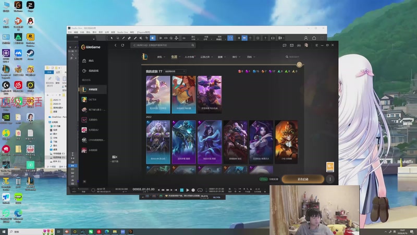Open the store icon in WeGame sidebar
The height and width of the screenshot is (235, 417).
click(x=84, y=61)
